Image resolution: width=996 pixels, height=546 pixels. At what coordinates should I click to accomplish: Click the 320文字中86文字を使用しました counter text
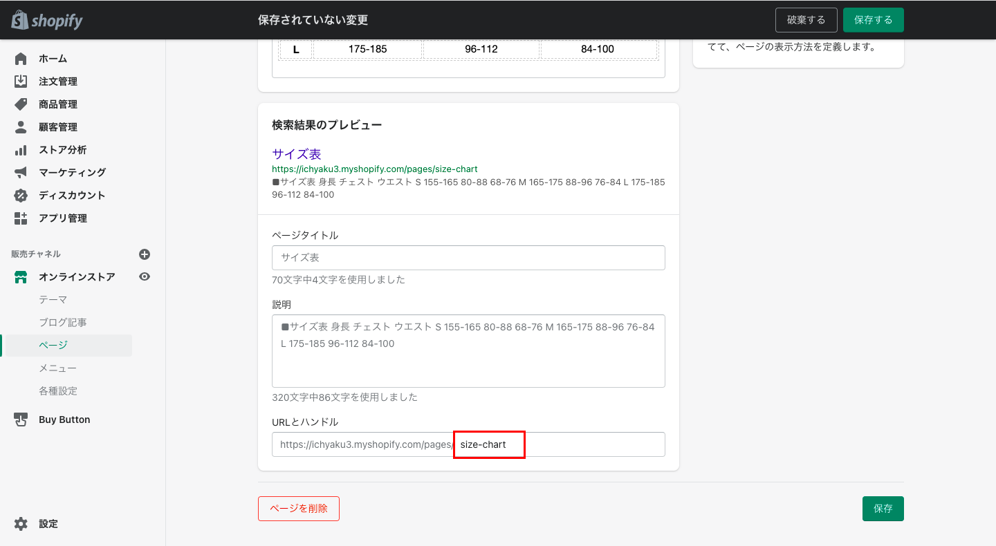345,397
